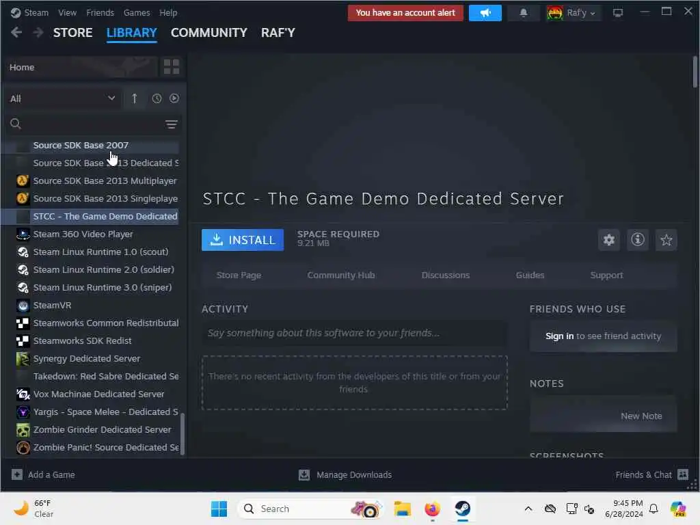Click the INSTALL button
Screen dimensions: 700x525
243,240
